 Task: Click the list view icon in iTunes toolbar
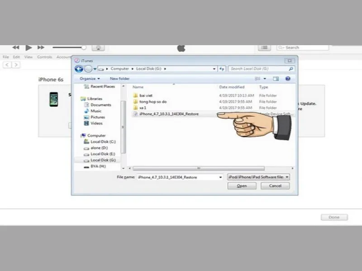tap(264, 48)
